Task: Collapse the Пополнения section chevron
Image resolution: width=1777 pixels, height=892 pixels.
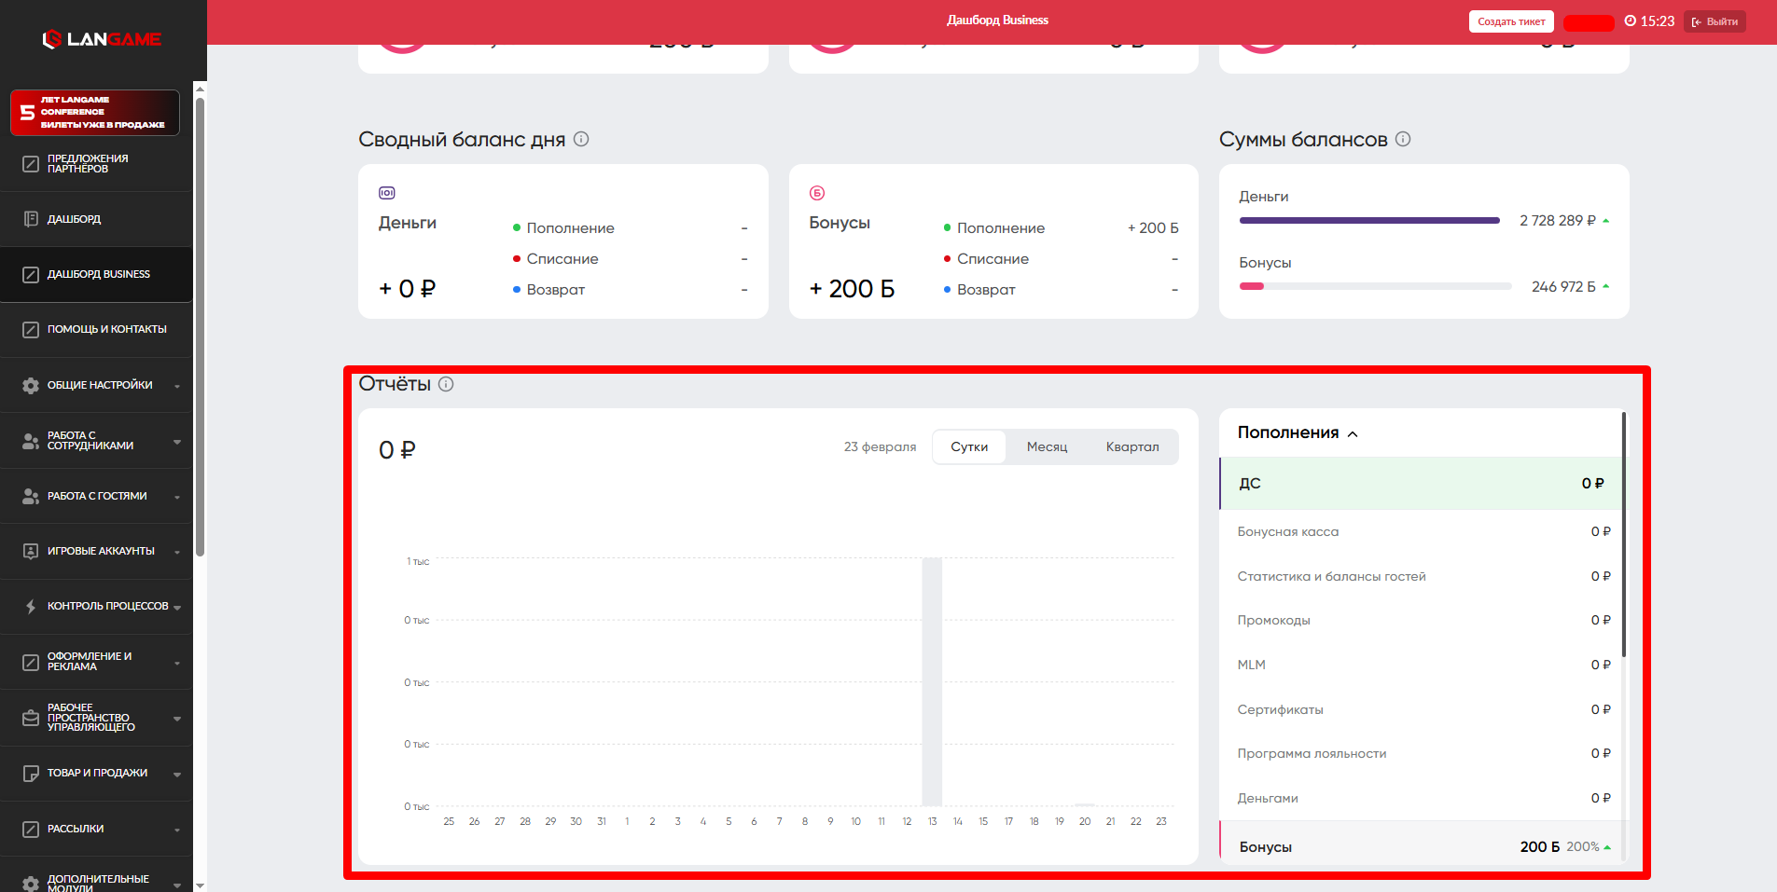Action: [x=1353, y=433]
